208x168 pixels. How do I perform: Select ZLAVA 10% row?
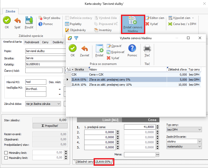click(134, 85)
